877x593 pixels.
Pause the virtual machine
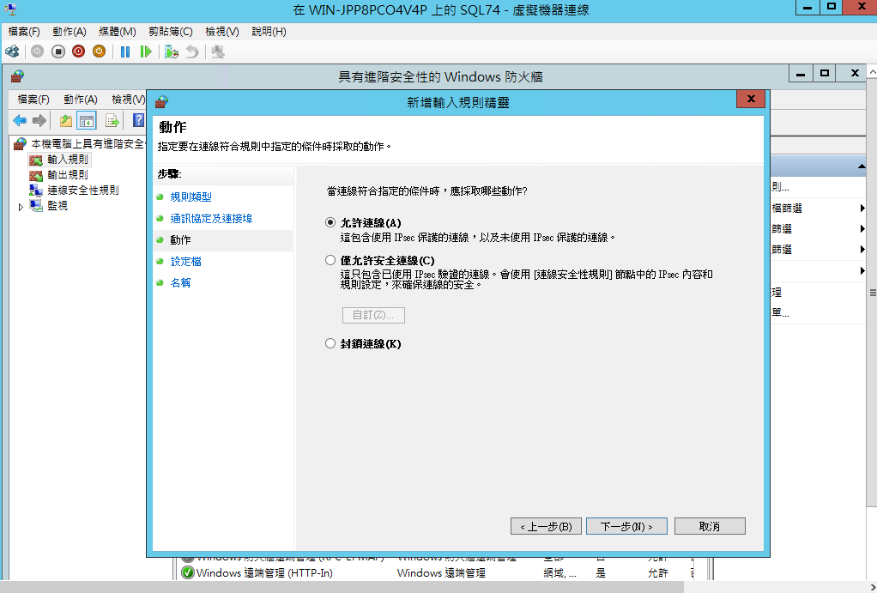125,52
